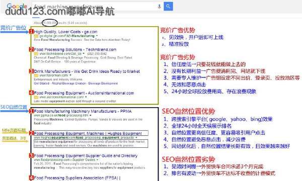Open High Quality, Lower Costs - ge.com link
Image resolution: width=302 pixels, height=181 pixels.
pos(65,32)
